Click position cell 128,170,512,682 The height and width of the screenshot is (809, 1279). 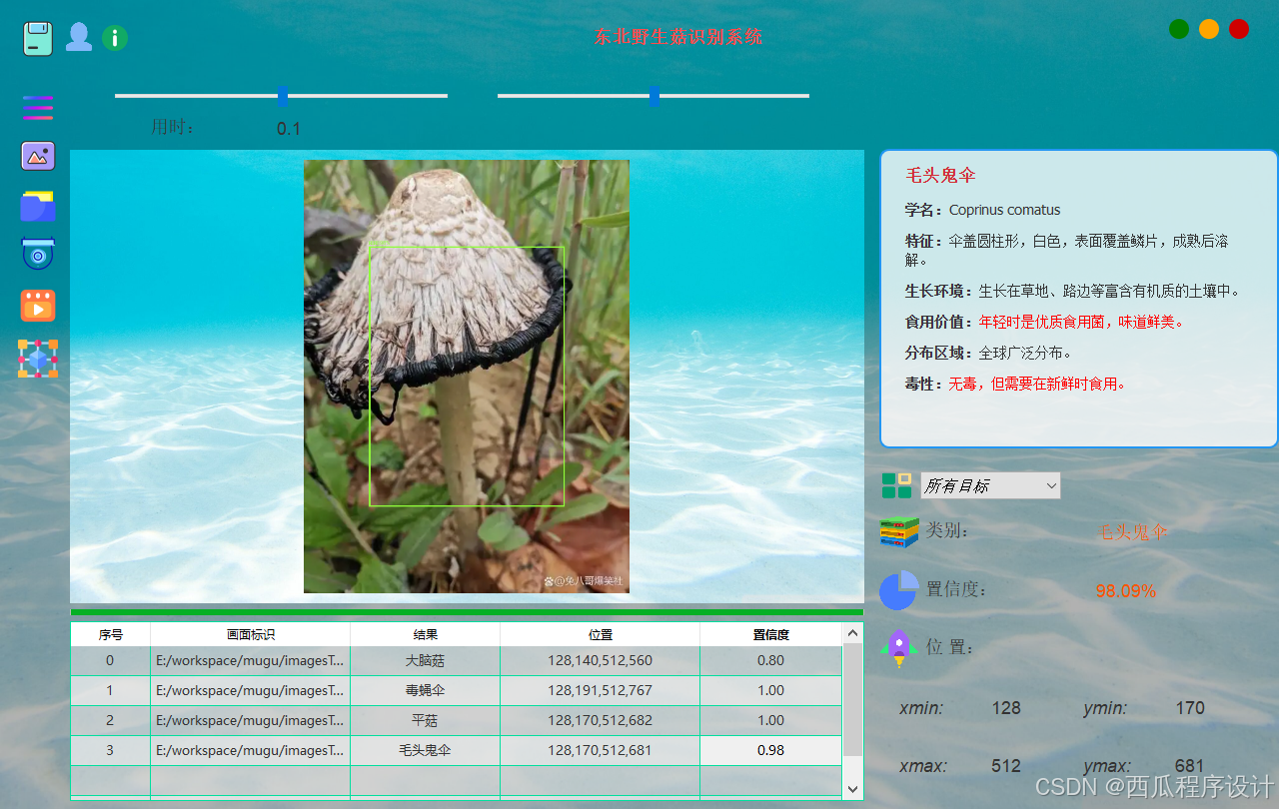click(x=601, y=720)
